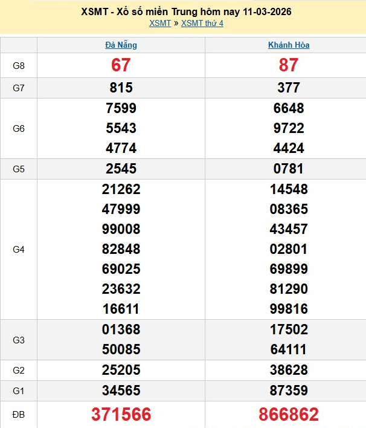Select the G2 number 25205
The image size is (366, 428).
coord(121,370)
